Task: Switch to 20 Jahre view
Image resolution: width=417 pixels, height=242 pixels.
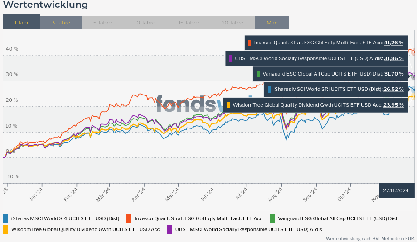Action: pos(232,23)
